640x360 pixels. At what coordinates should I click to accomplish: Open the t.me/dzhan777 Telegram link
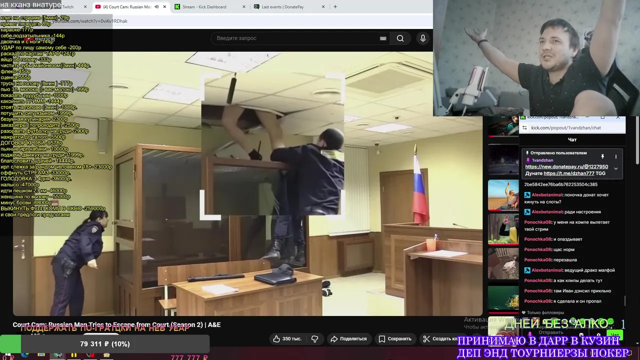coord(569,173)
